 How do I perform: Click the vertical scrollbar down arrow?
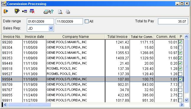(x=186, y=100)
